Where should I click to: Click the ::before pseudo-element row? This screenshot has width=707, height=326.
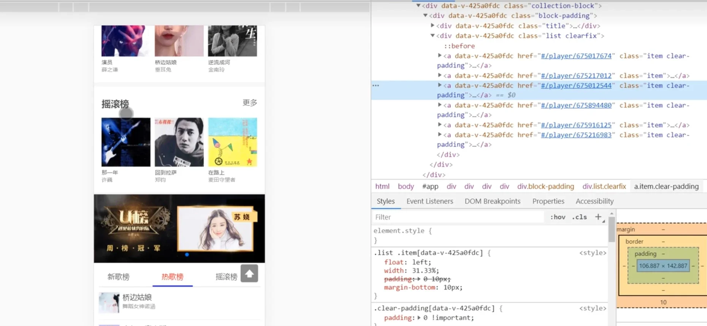tap(459, 46)
